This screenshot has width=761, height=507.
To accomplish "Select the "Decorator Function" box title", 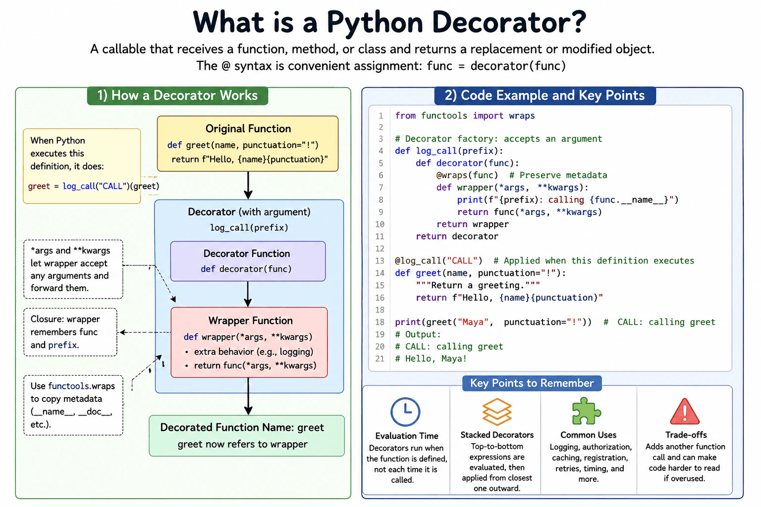I will point(247,253).
